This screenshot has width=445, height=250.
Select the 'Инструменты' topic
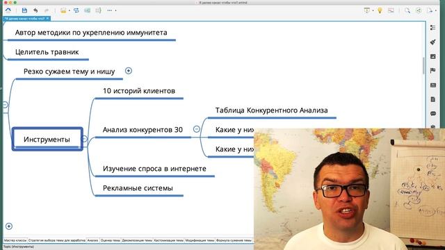tap(47, 139)
